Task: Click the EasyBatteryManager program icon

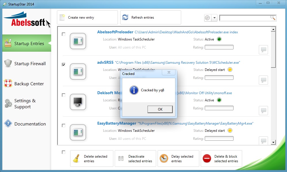Action: click(x=78, y=132)
